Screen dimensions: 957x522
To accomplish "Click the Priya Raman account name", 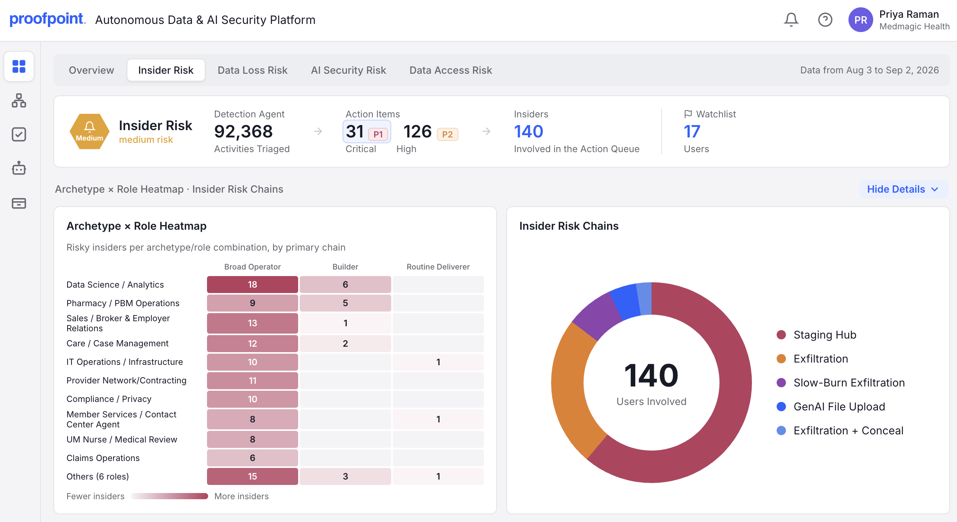I will click(909, 14).
